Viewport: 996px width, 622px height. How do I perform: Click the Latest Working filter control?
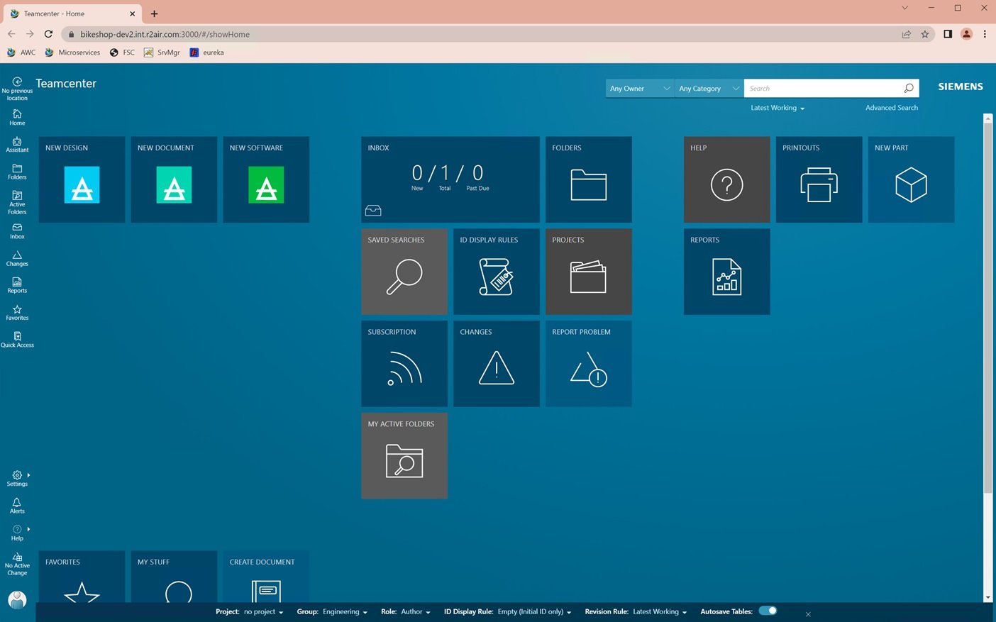[776, 107]
